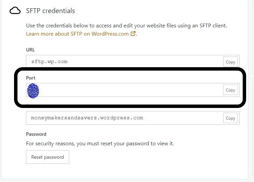The image size is (254, 182).
Task: Copy the Port value
Action: 230,90
